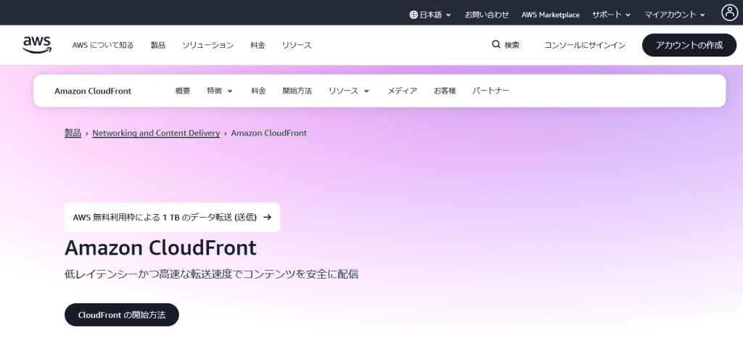The image size is (743, 341).
Task: Open AWS 無料利用枠 1 TB banner
Action: click(172, 218)
